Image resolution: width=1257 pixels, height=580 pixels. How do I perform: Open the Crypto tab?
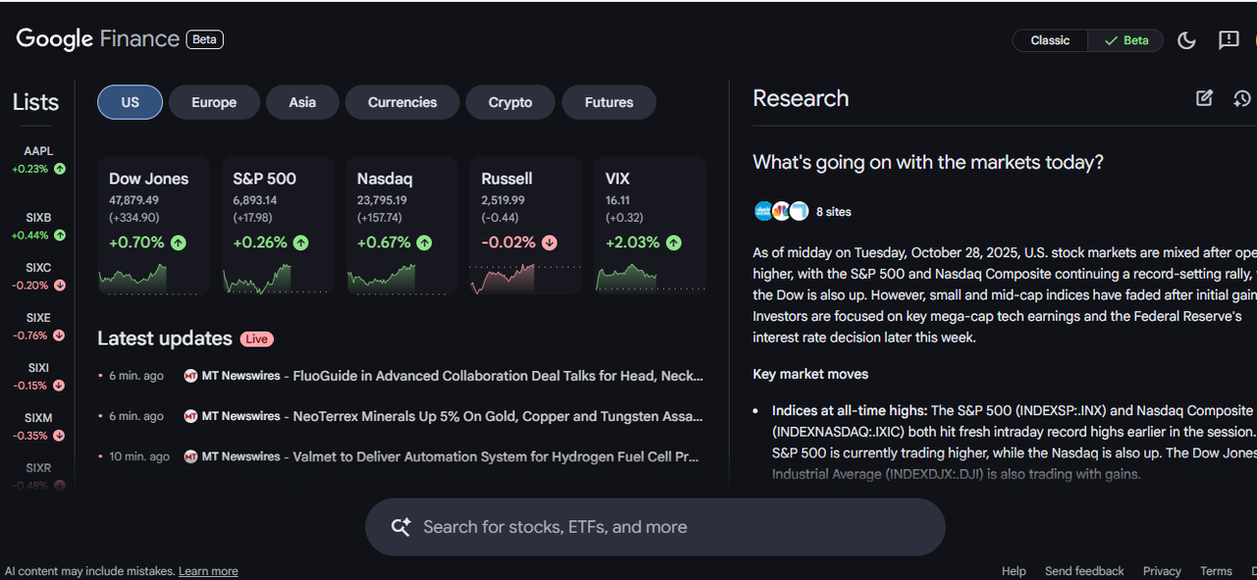click(510, 102)
